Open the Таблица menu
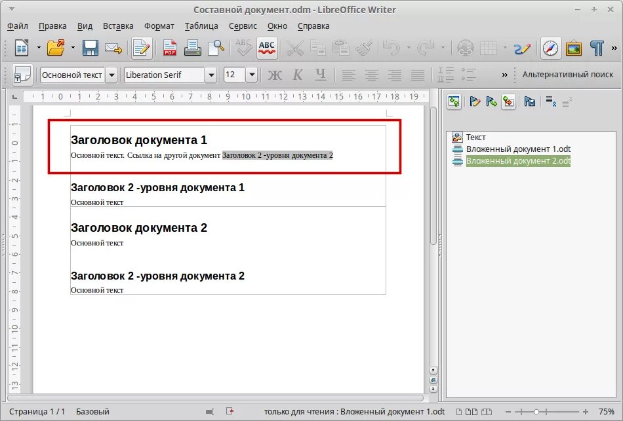623x421 pixels. [x=201, y=26]
